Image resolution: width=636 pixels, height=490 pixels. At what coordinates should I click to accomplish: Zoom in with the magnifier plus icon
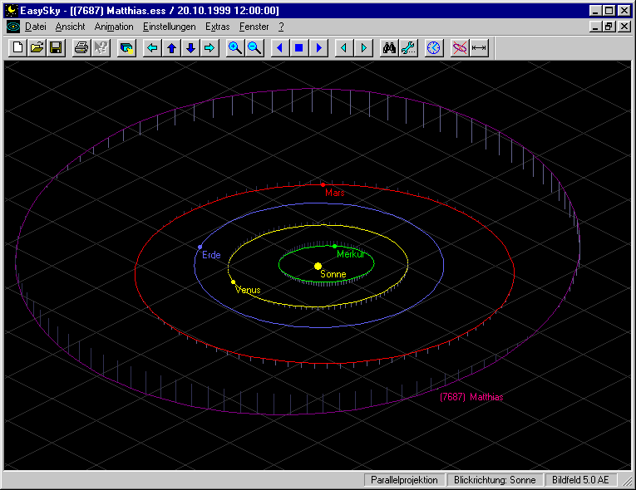coord(235,48)
